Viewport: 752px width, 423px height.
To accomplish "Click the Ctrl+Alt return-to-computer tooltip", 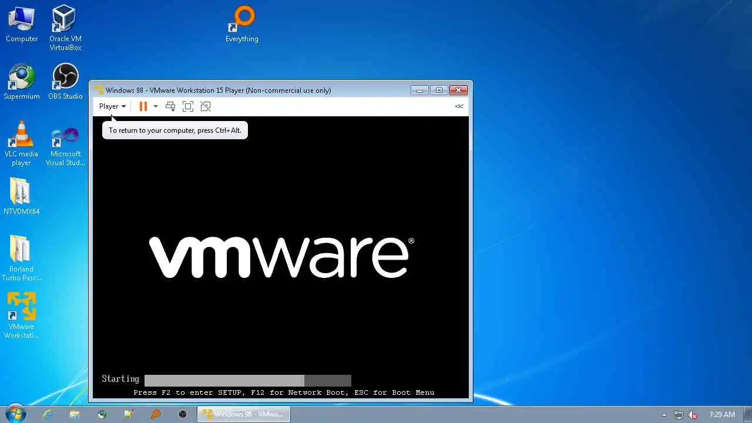I will coord(175,130).
